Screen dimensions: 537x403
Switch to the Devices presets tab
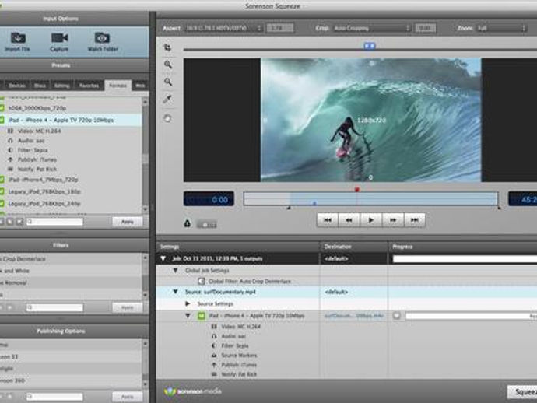point(17,86)
